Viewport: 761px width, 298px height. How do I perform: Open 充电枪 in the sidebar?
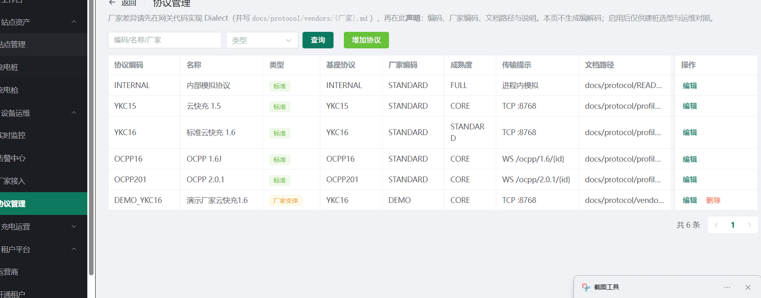point(43,90)
